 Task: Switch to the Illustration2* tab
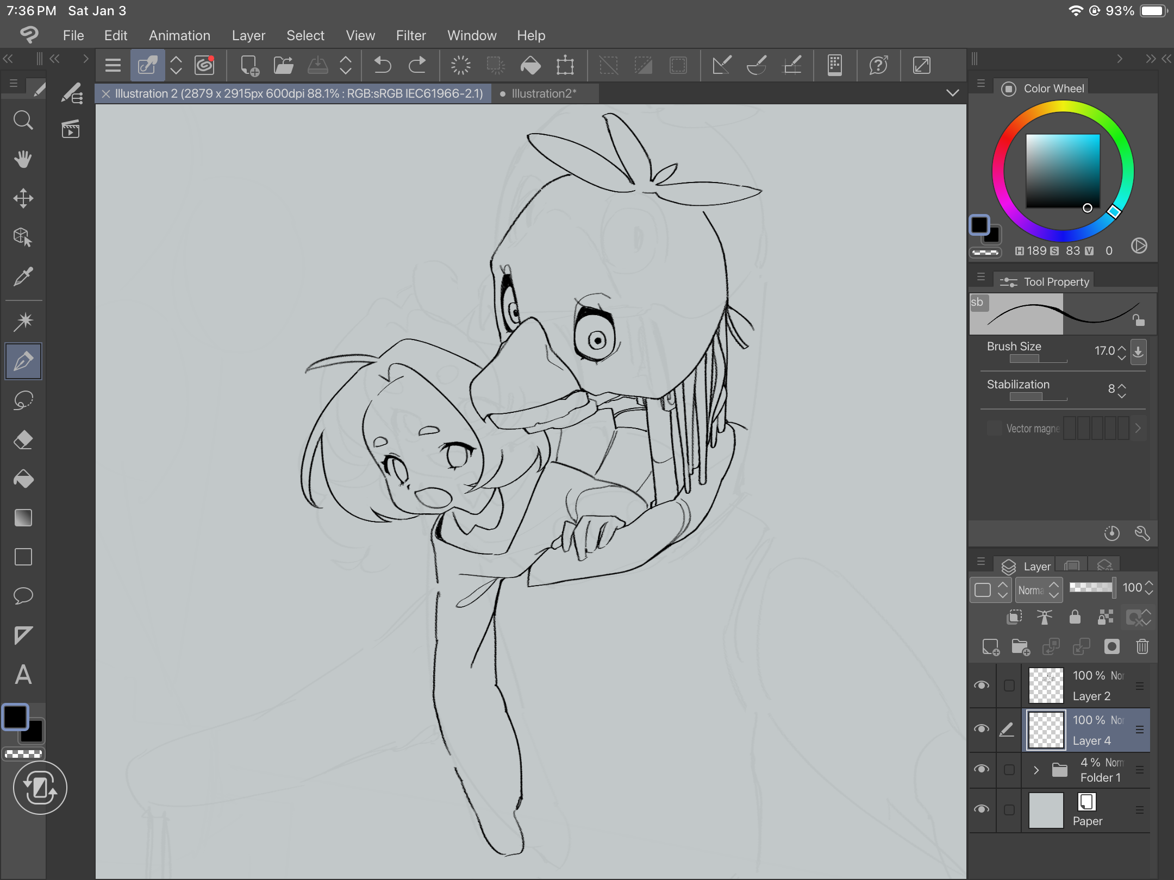coord(544,93)
